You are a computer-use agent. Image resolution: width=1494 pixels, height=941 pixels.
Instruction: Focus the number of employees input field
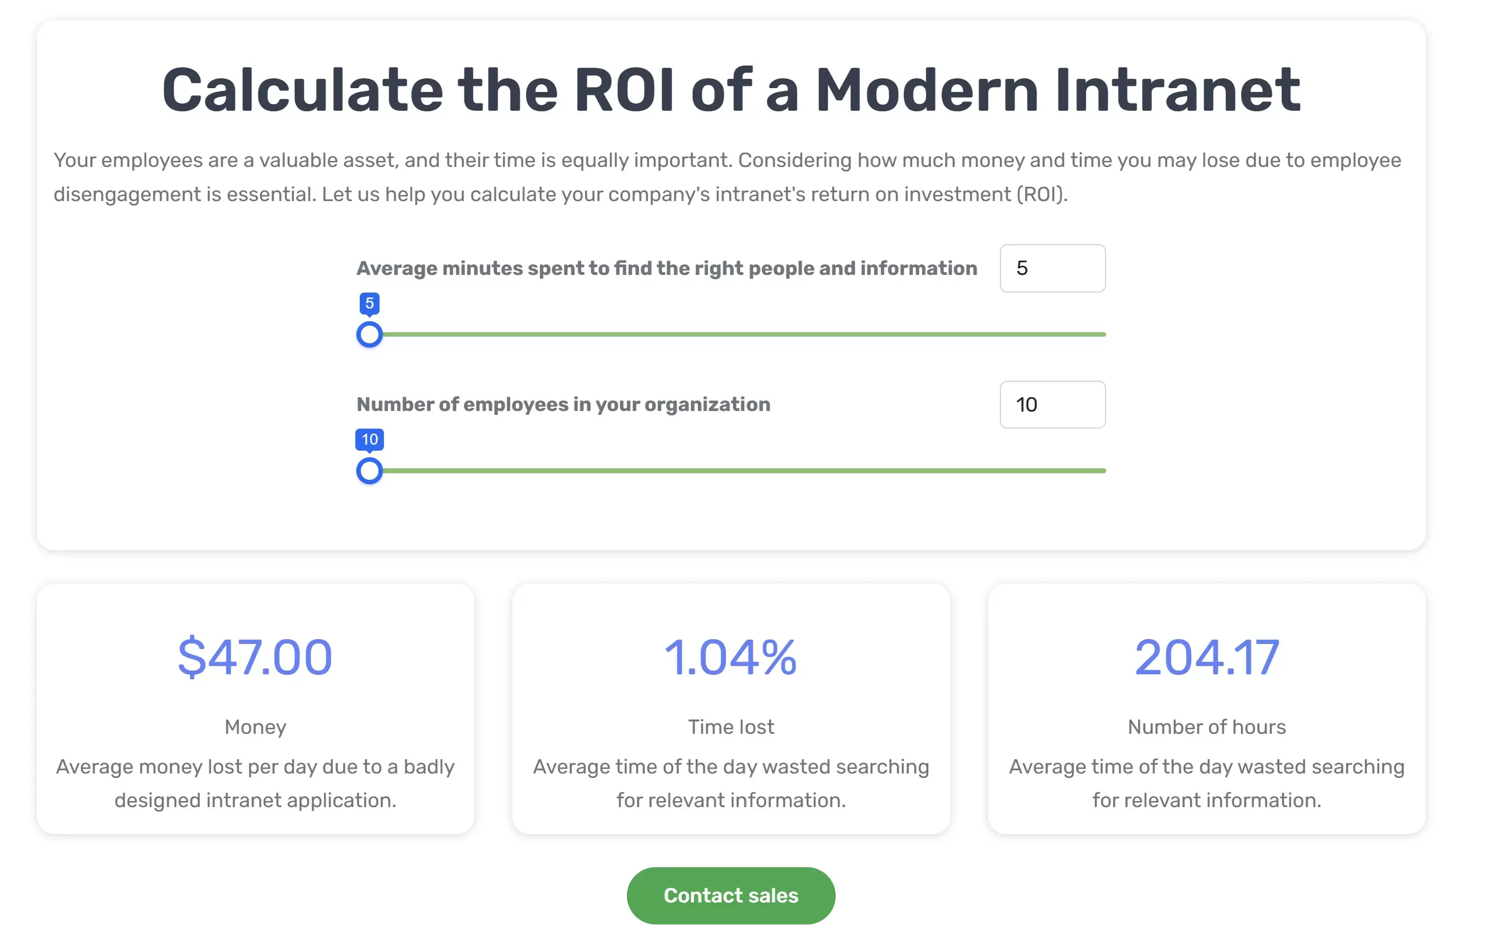[x=1052, y=404]
